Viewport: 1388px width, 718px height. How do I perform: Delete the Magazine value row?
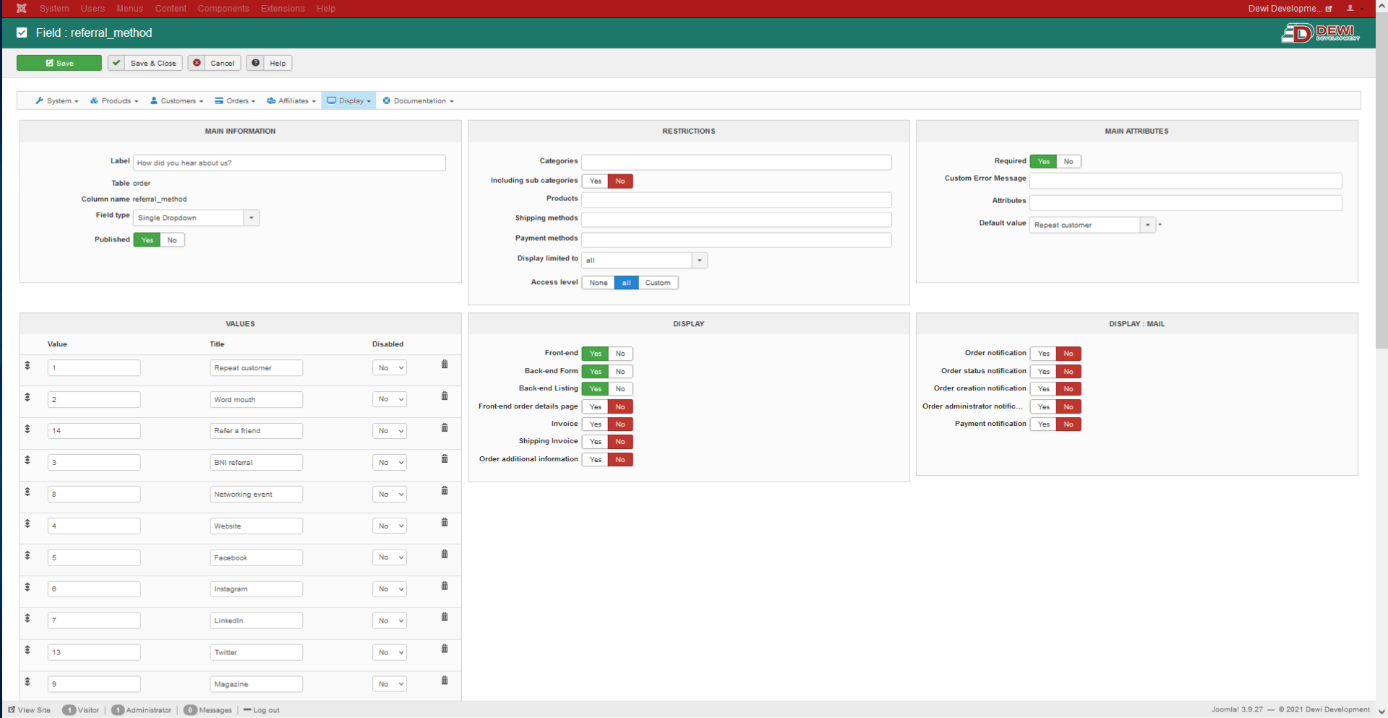click(445, 681)
